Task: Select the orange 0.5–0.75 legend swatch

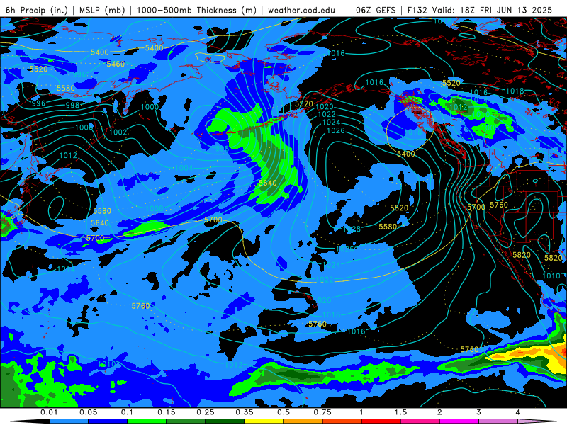Action: [x=303, y=421]
